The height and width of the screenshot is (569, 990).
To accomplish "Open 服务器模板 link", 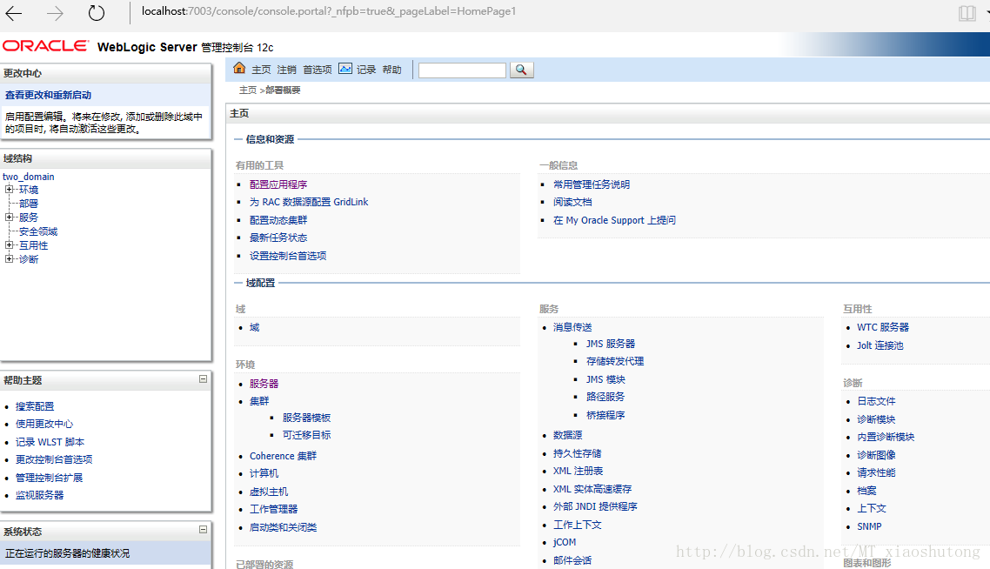I will coord(307,418).
